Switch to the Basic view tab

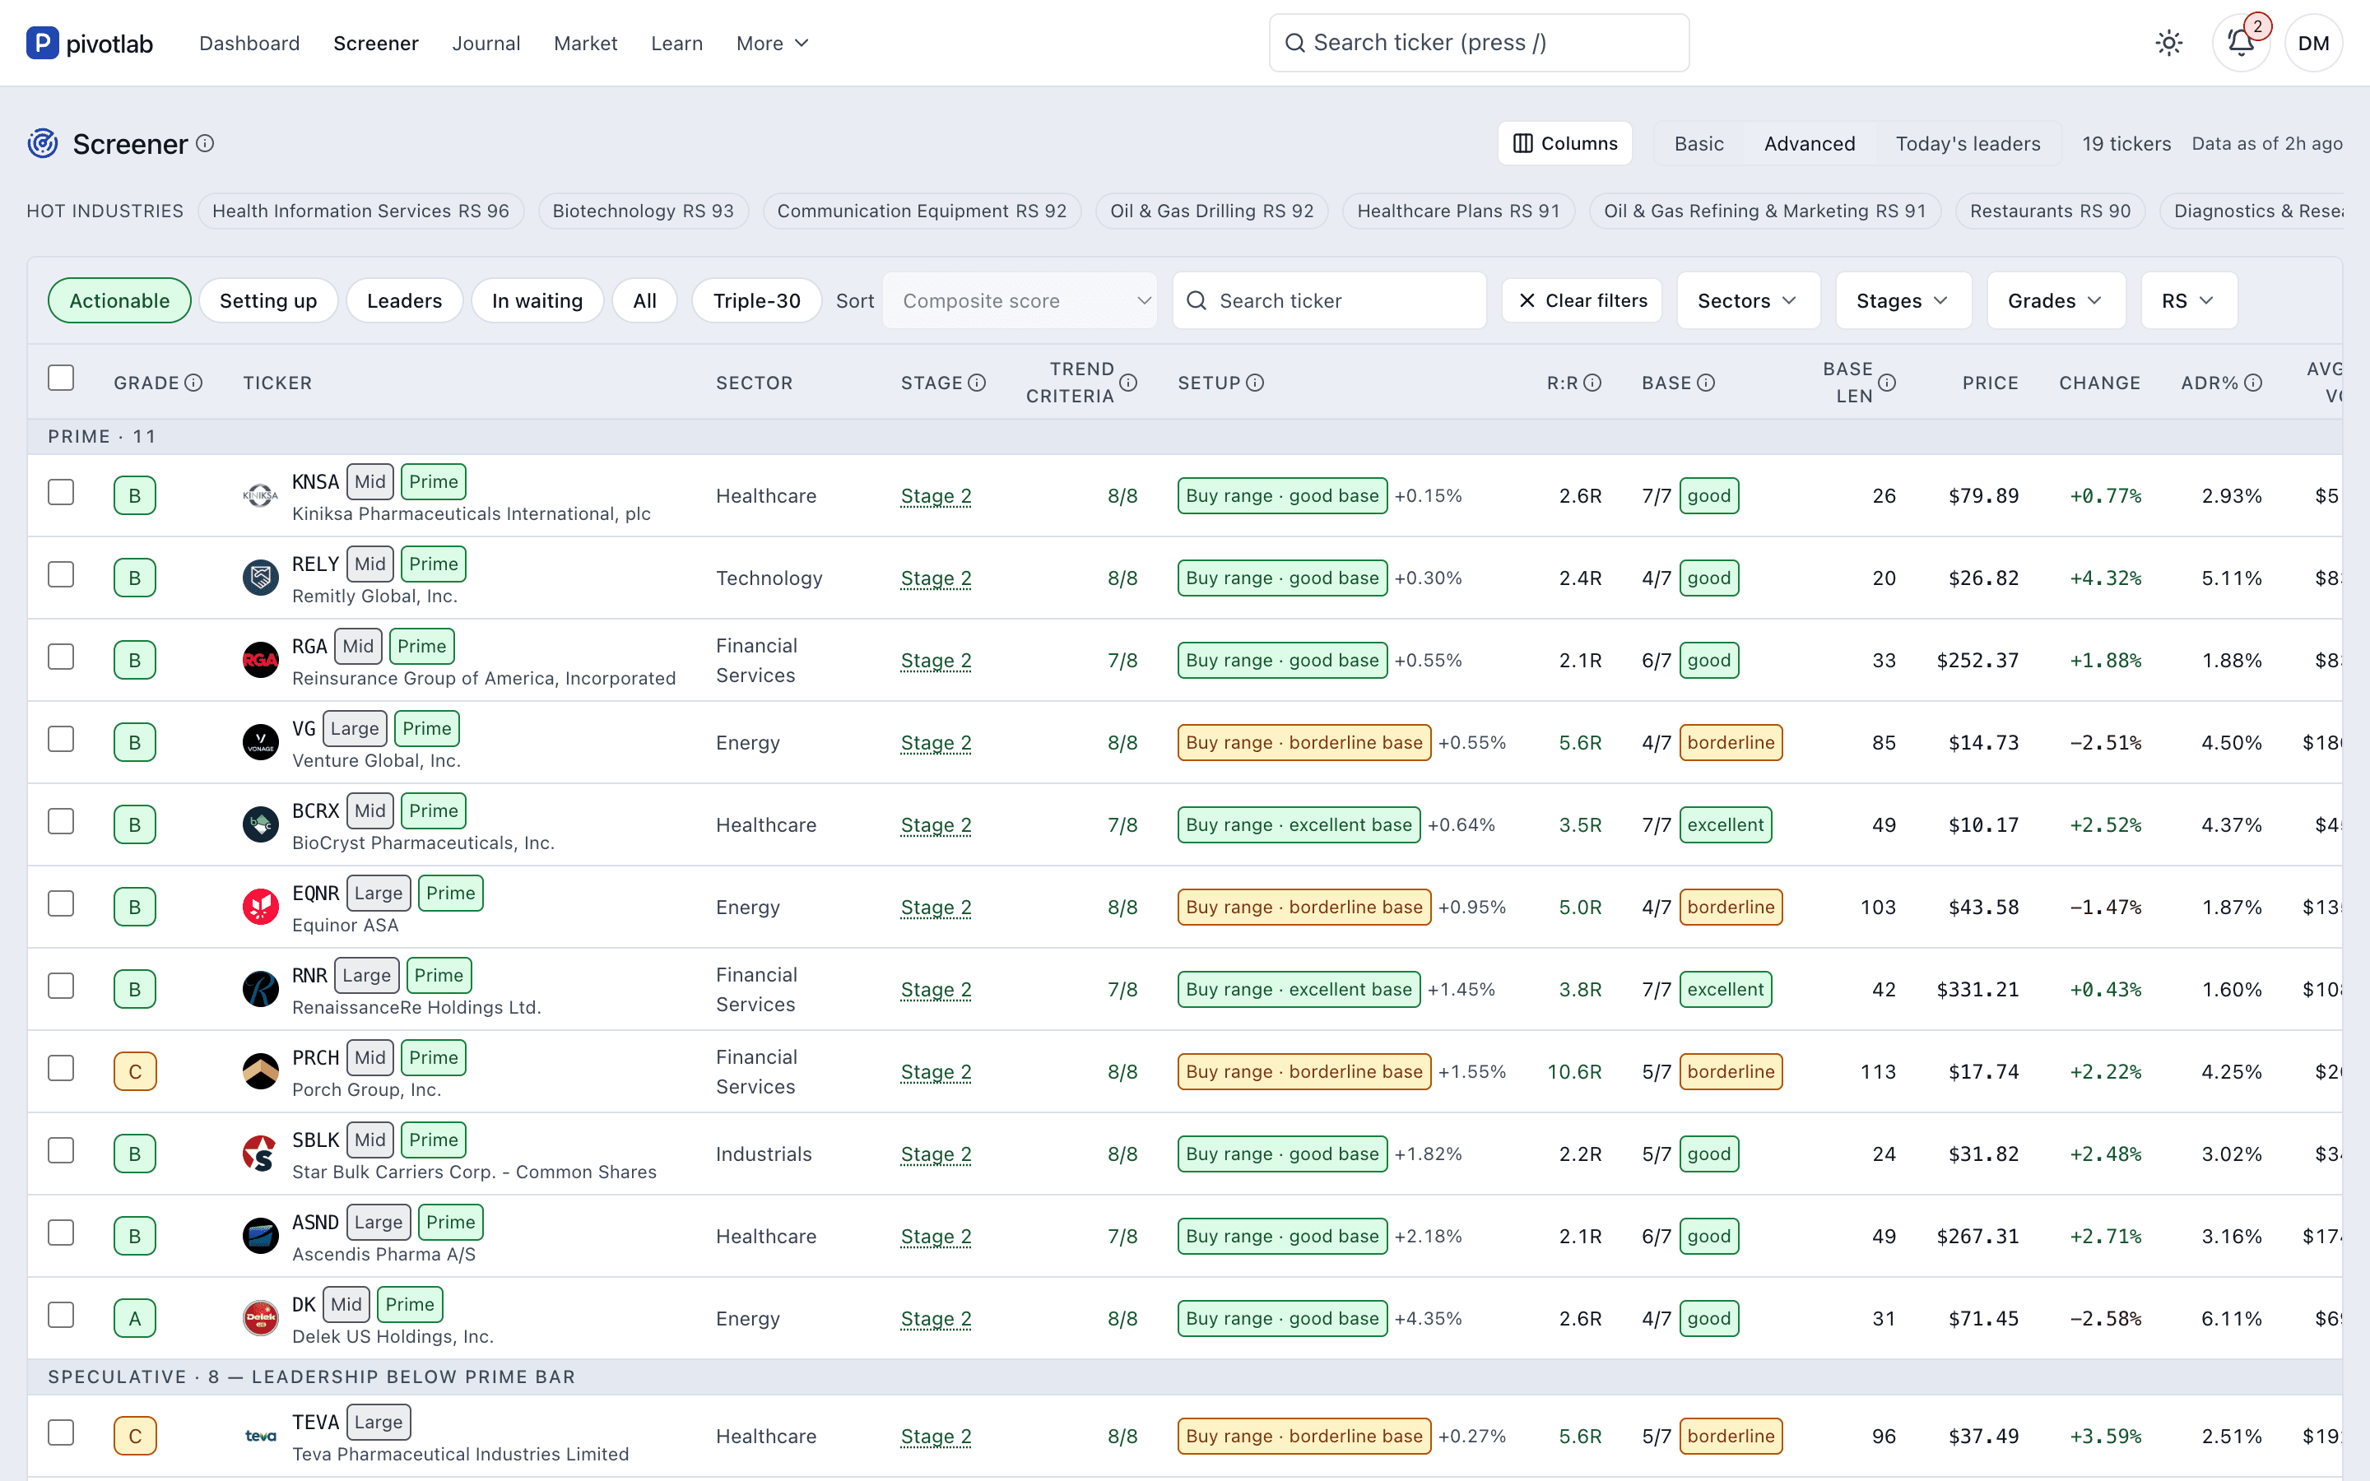(x=1698, y=143)
